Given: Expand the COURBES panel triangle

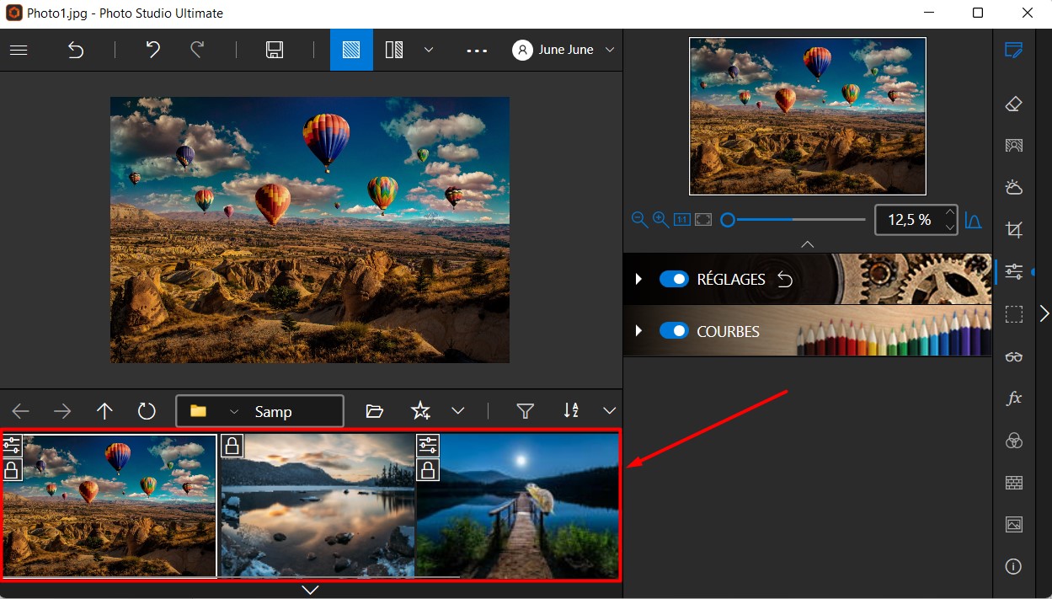Looking at the screenshot, I should point(638,331).
